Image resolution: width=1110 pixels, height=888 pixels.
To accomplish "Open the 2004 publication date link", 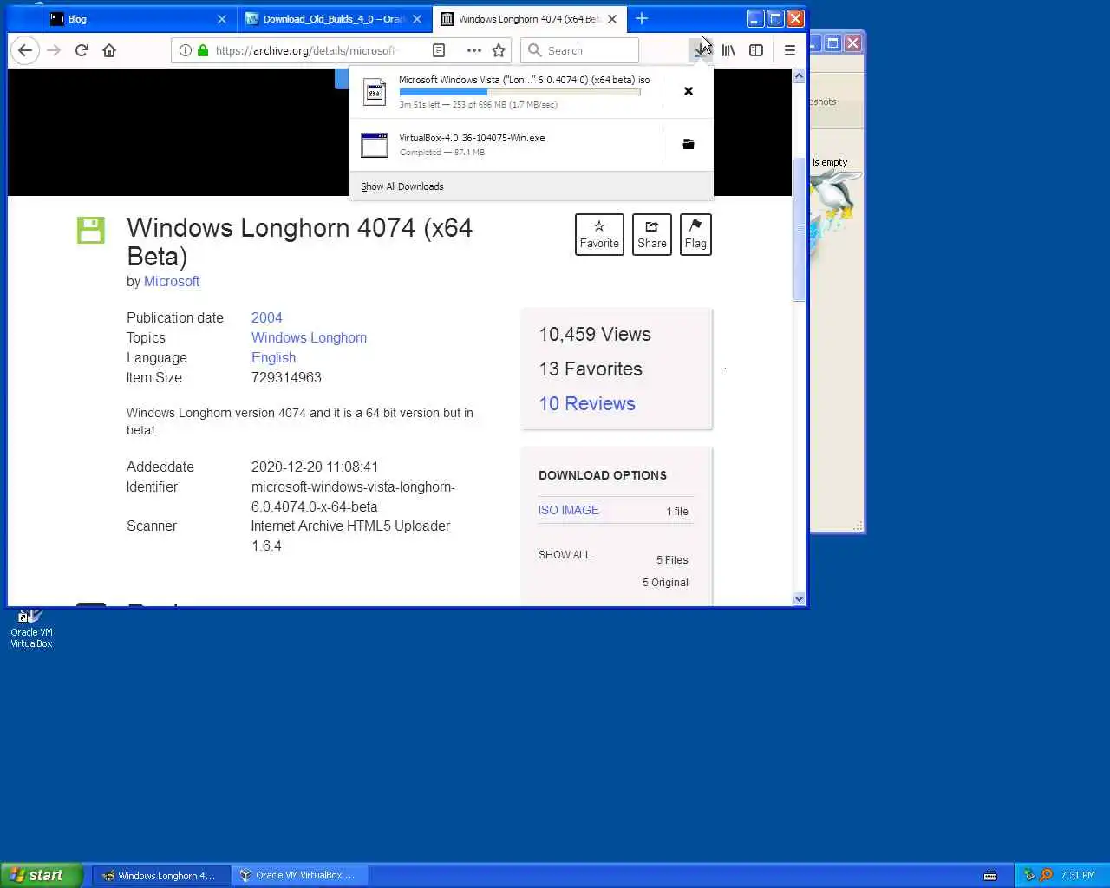I will pos(267,317).
